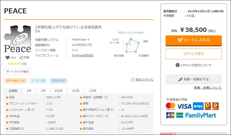This screenshot has width=231, height=135.
Task: Switch to the 1カ月 tab
Action: point(93,91)
